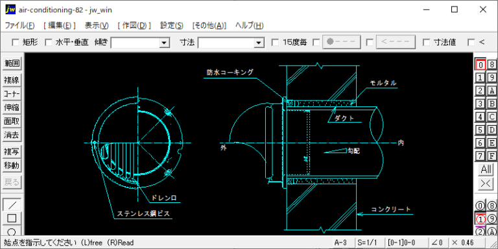Select layer E button

(492, 143)
